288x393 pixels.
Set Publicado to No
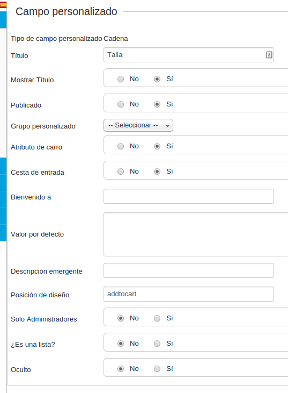click(x=121, y=104)
